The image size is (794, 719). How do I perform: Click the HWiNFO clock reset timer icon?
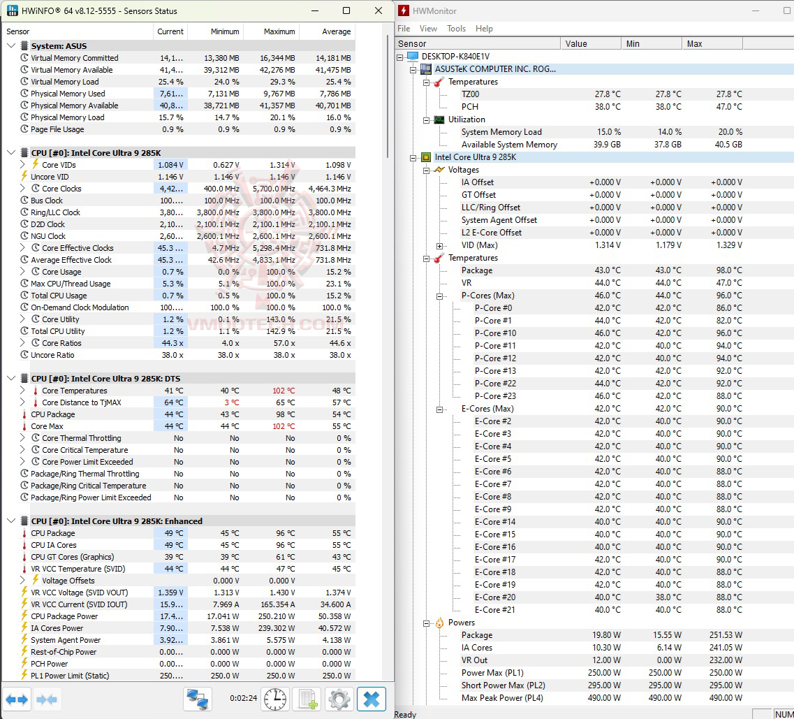275,699
